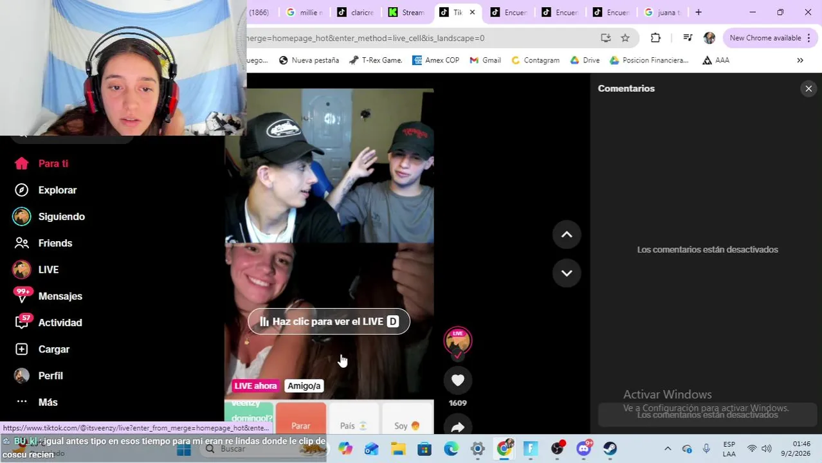Switch to the claricre TikTok tab
Image resolution: width=822 pixels, height=463 pixels.
(x=356, y=12)
